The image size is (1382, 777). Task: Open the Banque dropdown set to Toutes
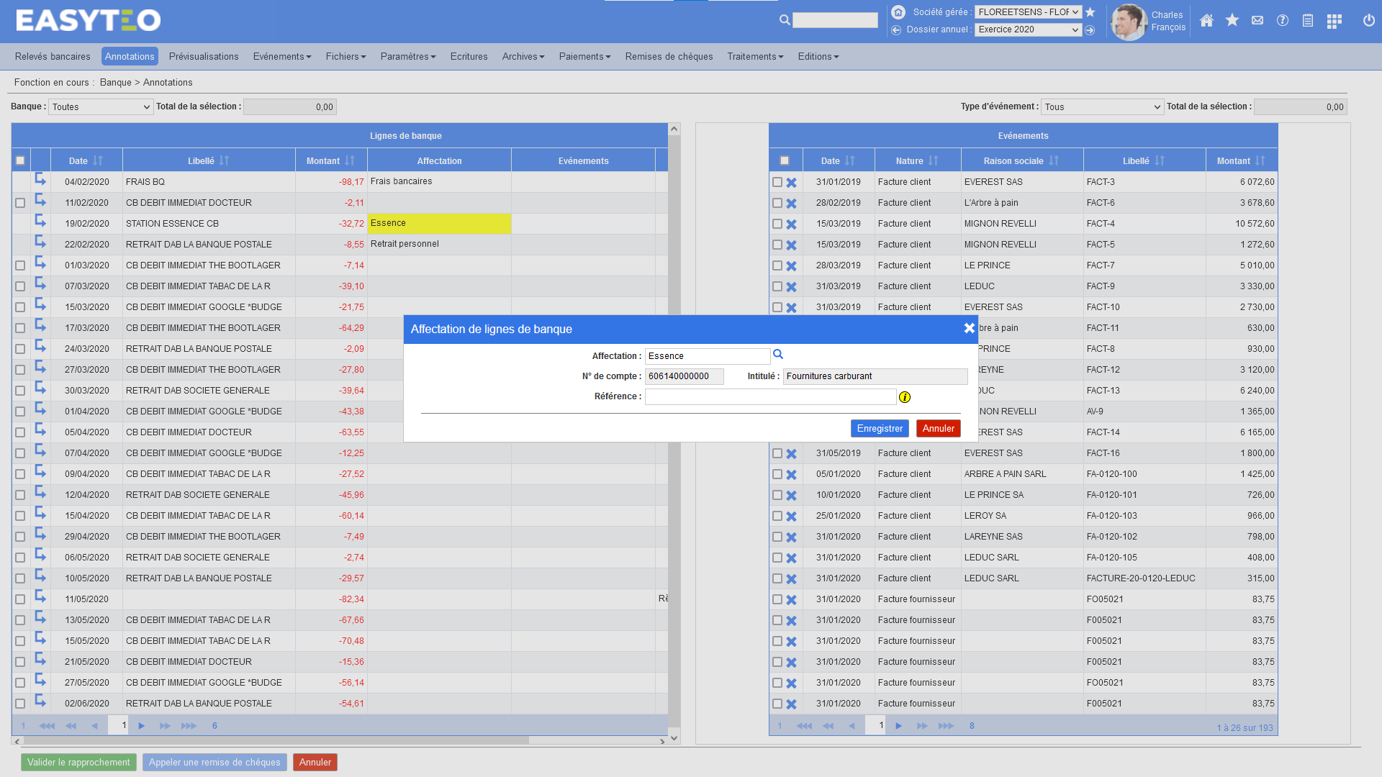(x=101, y=107)
